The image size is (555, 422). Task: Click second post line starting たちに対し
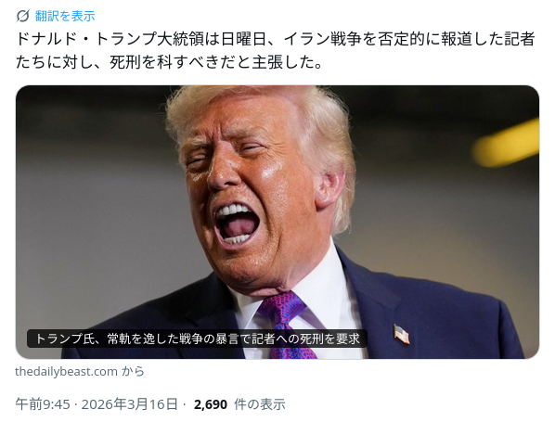pyautogui.click(x=169, y=62)
